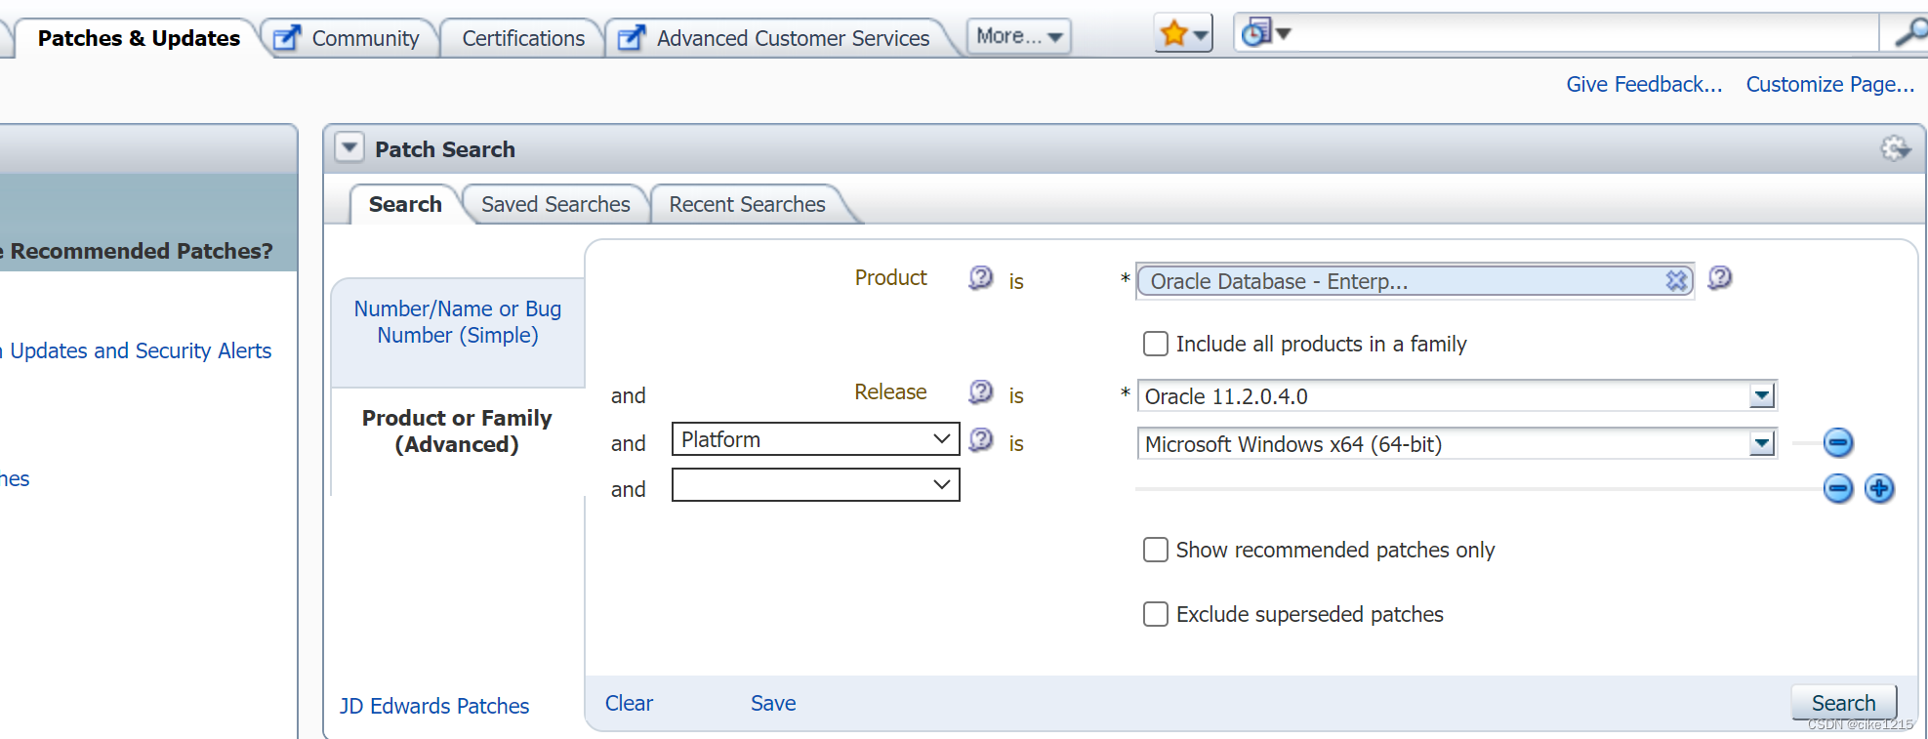Open help icon next to Release
This screenshot has height=739, width=1928.
pyautogui.click(x=980, y=392)
